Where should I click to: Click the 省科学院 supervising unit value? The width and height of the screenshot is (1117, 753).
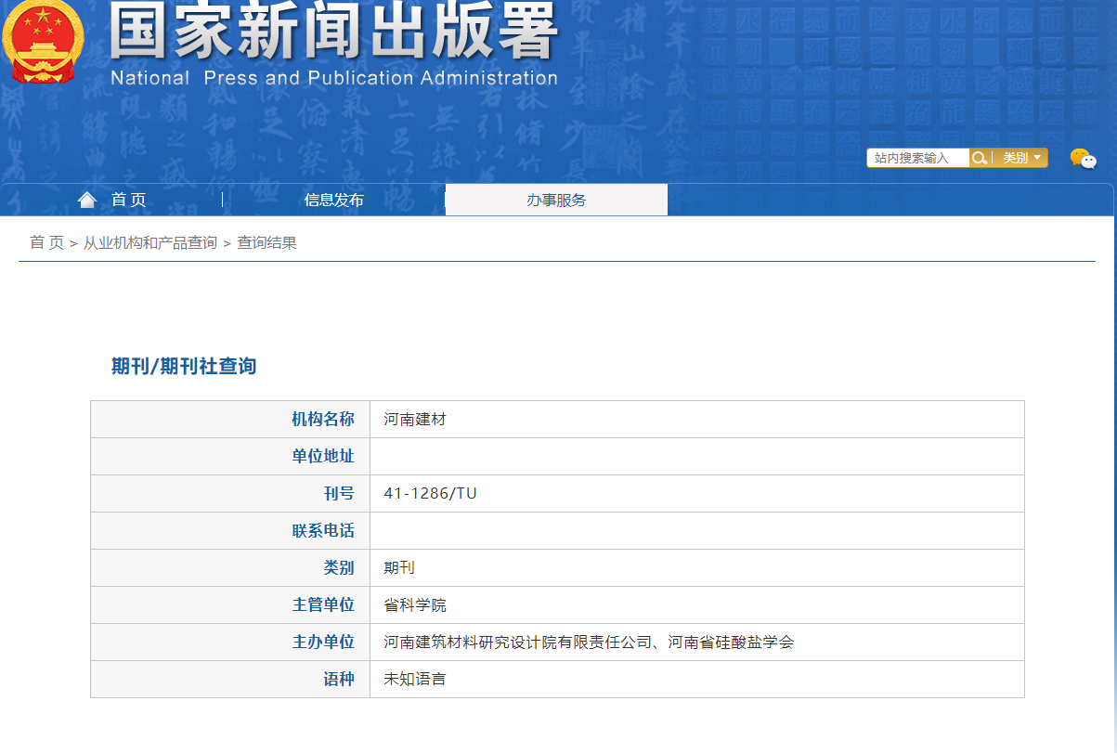[415, 605]
